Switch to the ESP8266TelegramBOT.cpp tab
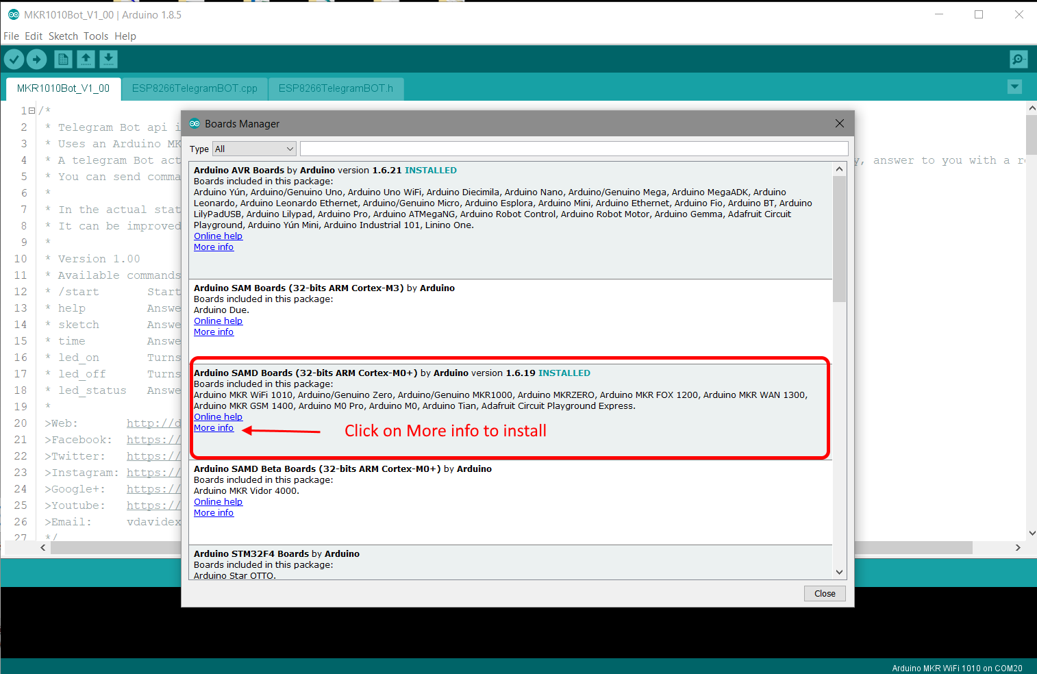This screenshot has height=674, width=1037. coord(195,88)
